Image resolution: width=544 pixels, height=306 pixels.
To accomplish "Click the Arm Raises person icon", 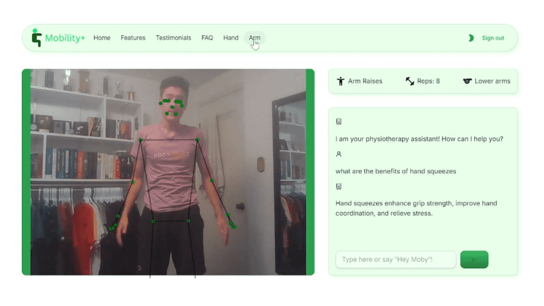I will pos(341,81).
